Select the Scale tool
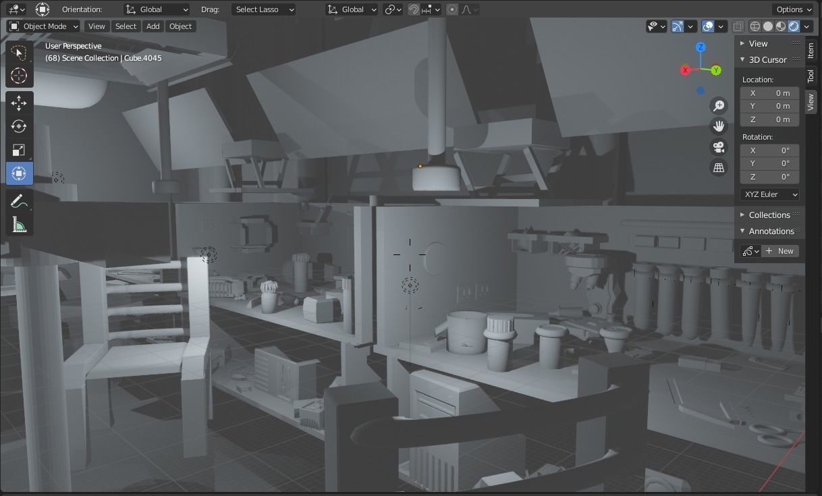This screenshot has height=496, width=822. [19, 150]
